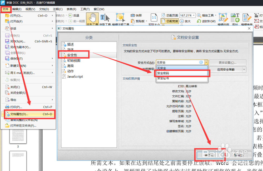
Task: Click the app logo in title bar
Action: (x=3, y=3)
